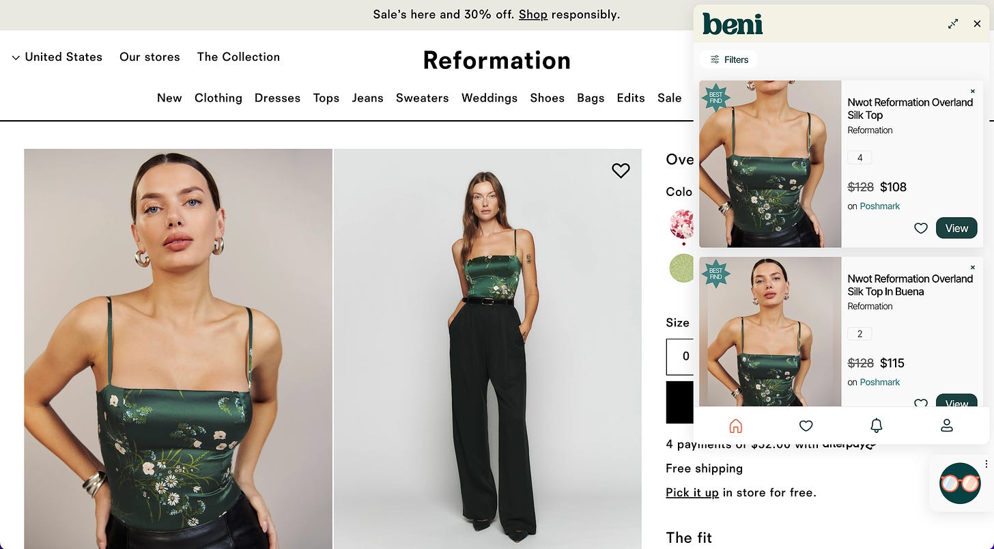Image resolution: width=994 pixels, height=549 pixels.
Task: Open the Dresses menu
Action: 277,98
